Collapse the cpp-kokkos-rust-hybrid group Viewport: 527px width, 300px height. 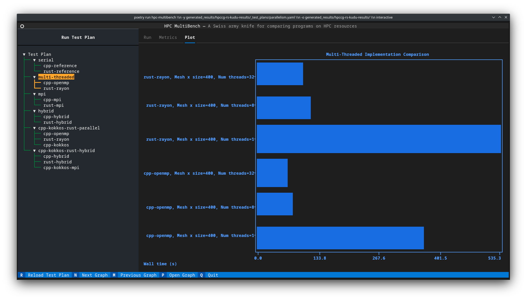(34, 151)
